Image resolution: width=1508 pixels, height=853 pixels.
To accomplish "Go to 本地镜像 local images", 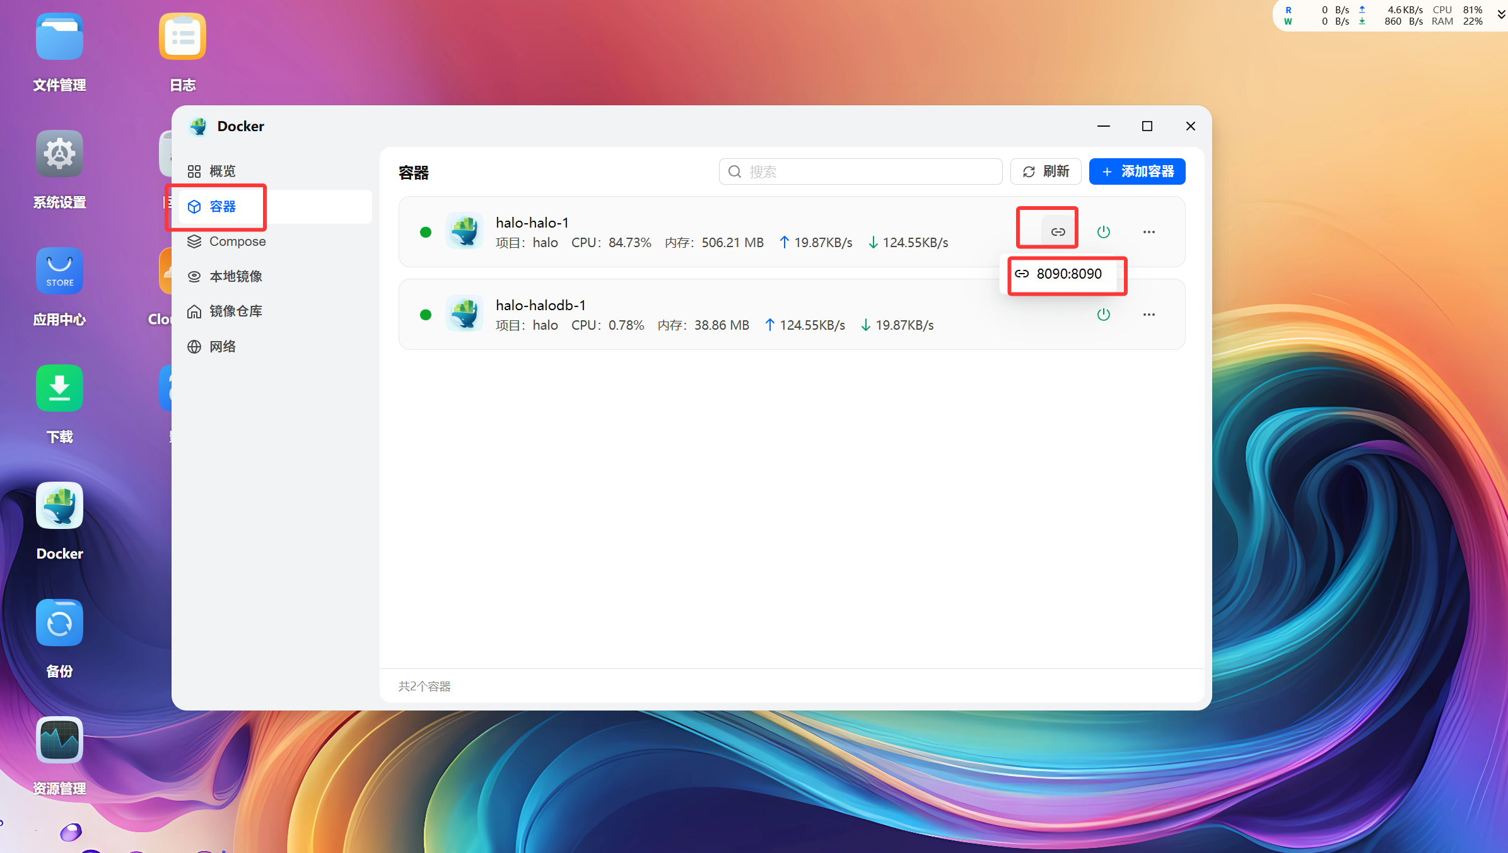I will 235,276.
